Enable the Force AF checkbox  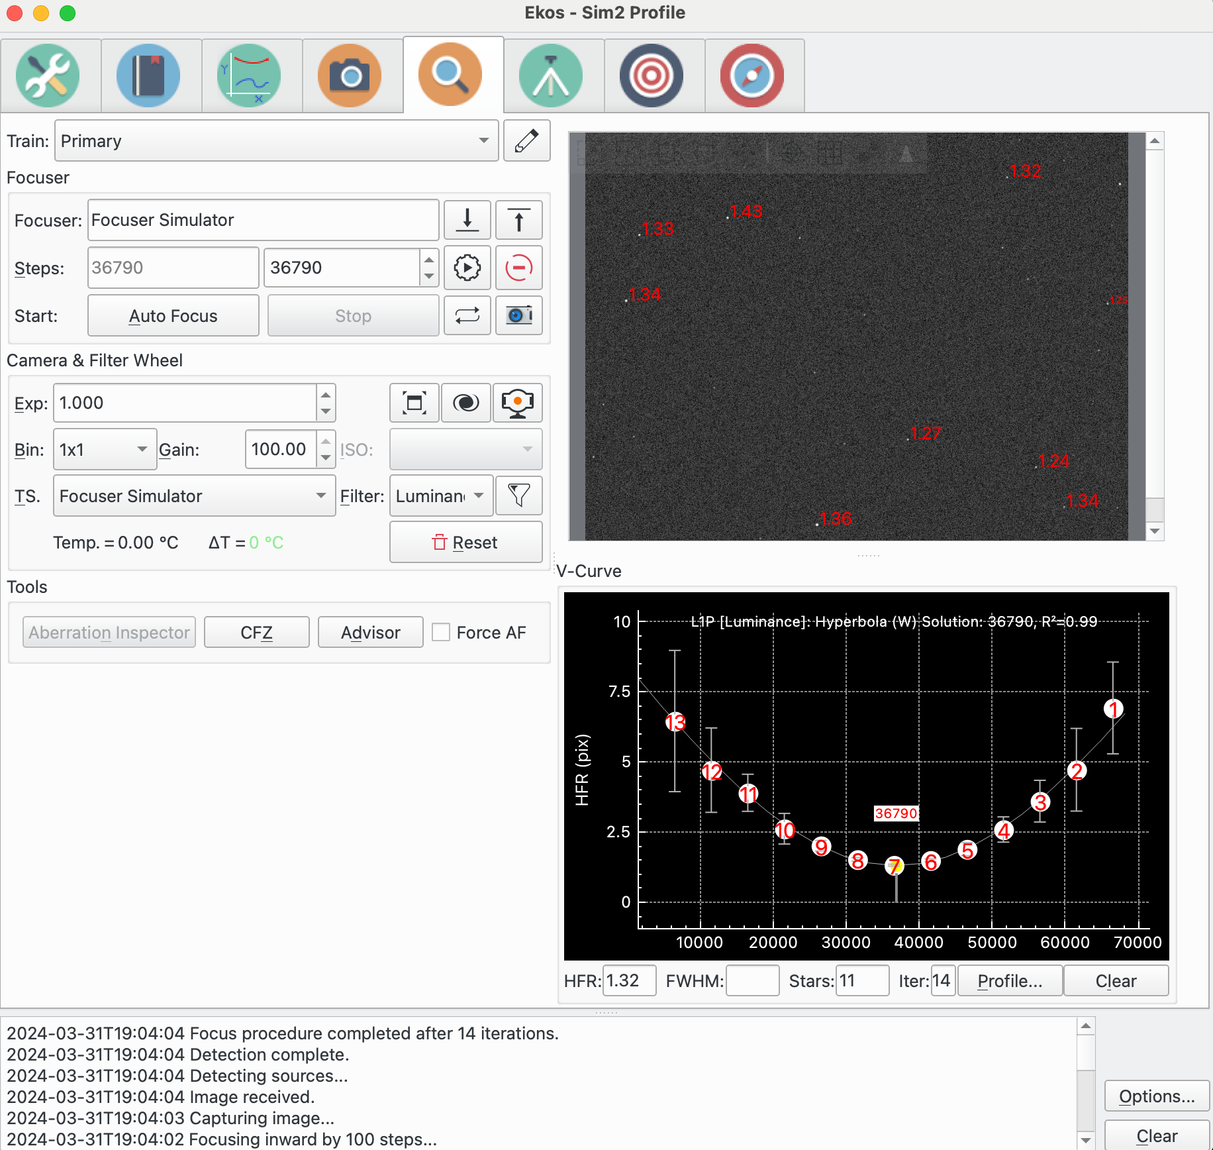click(441, 632)
